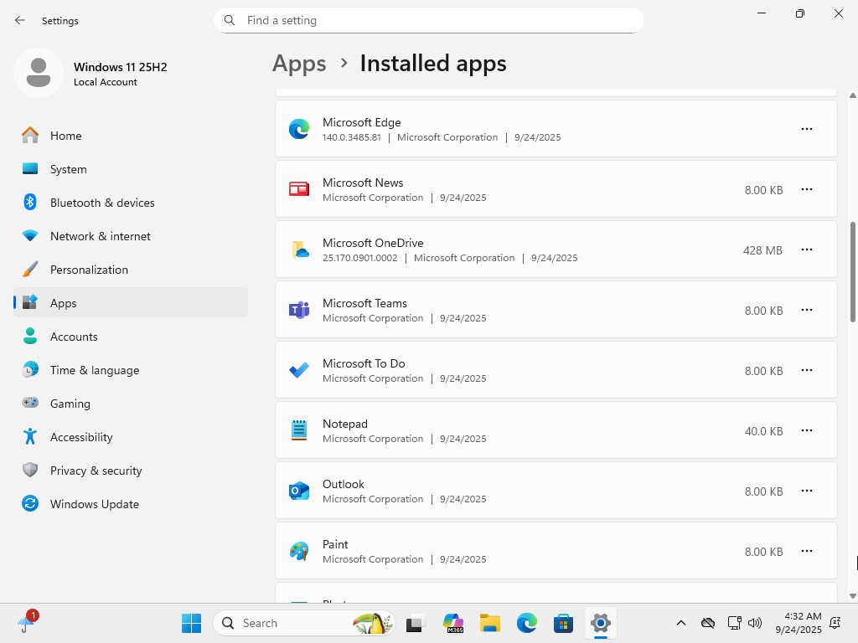The height and width of the screenshot is (643, 858).
Task: Click the Outlook app icon
Action: 299,491
